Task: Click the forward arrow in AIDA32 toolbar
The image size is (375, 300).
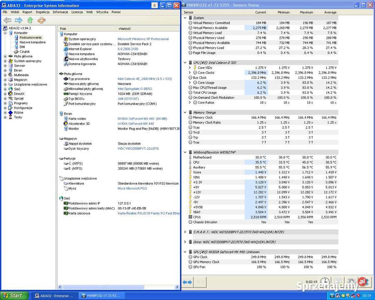Action: point(18,20)
